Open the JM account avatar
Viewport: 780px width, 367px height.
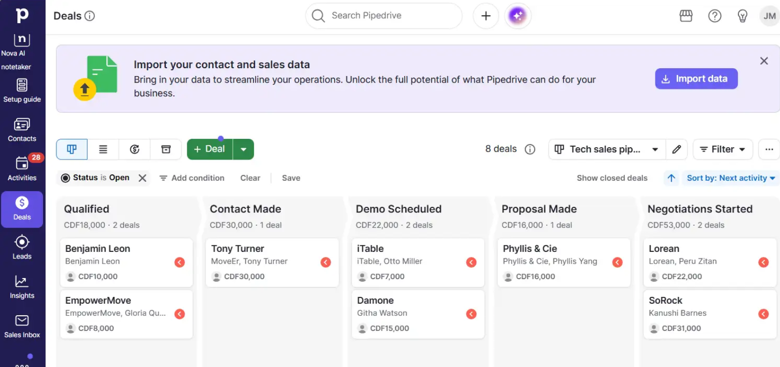(x=769, y=16)
